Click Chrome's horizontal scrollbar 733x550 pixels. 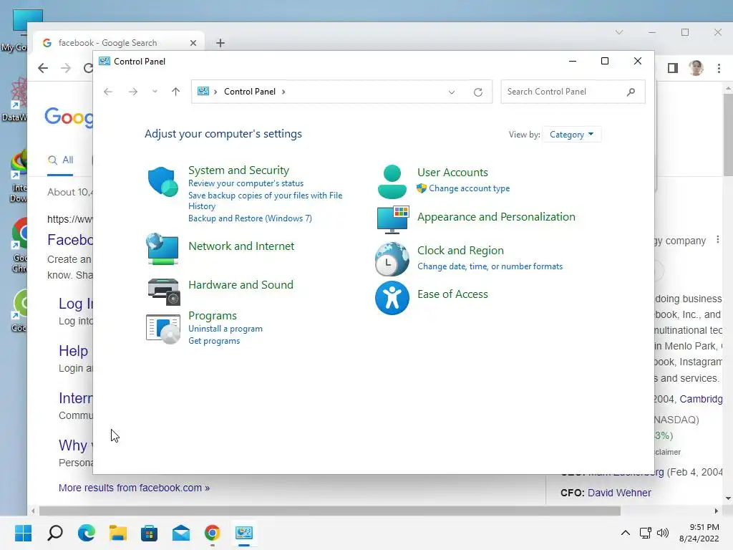pyautogui.click(x=329, y=511)
